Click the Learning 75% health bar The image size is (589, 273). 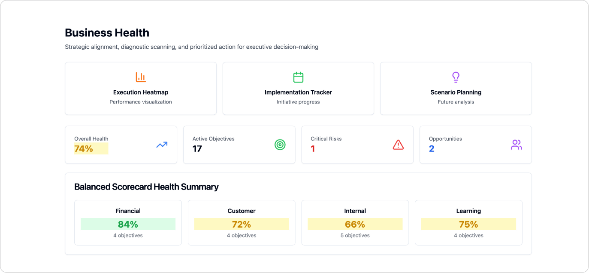468,224
